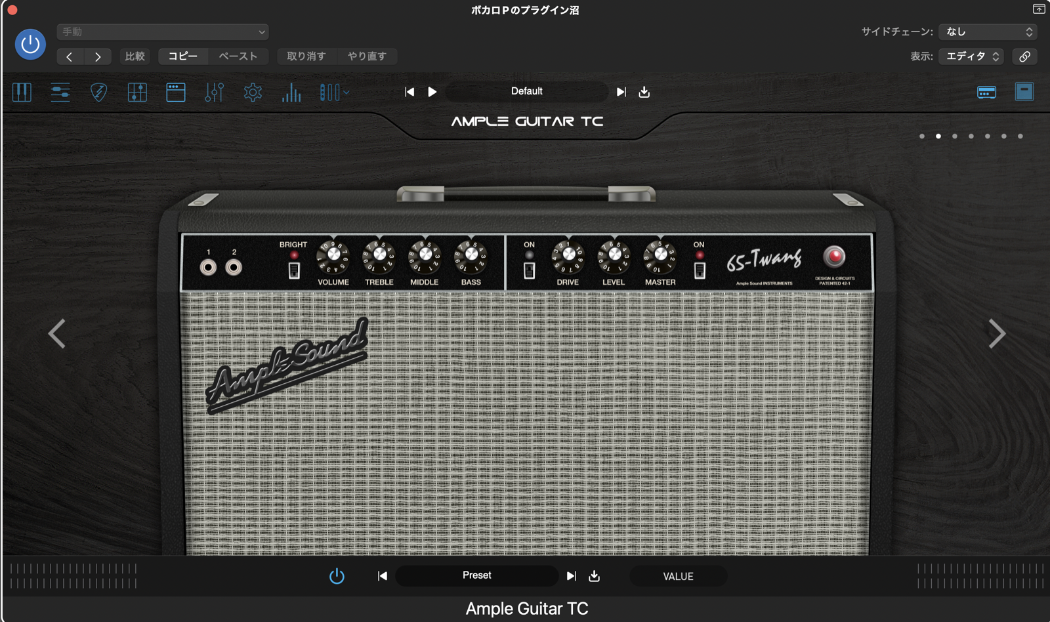Show previous amp with large left arrow
The image size is (1050, 622).
(57, 333)
